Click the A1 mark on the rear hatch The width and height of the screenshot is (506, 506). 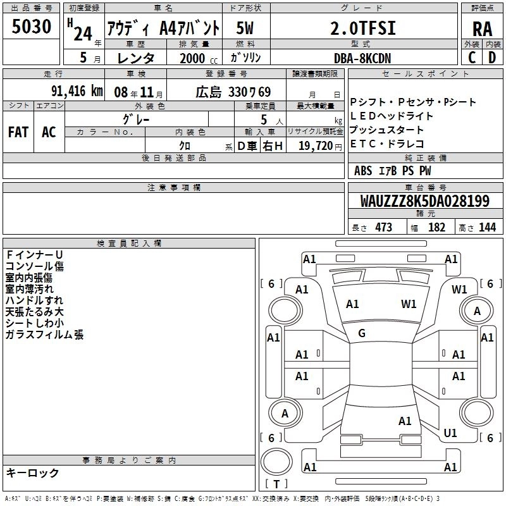pyautogui.click(x=405, y=421)
